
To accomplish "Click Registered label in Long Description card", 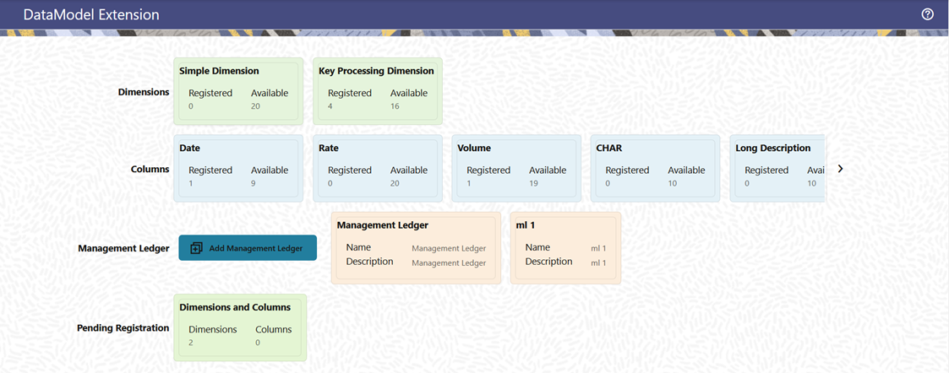I will tap(766, 170).
